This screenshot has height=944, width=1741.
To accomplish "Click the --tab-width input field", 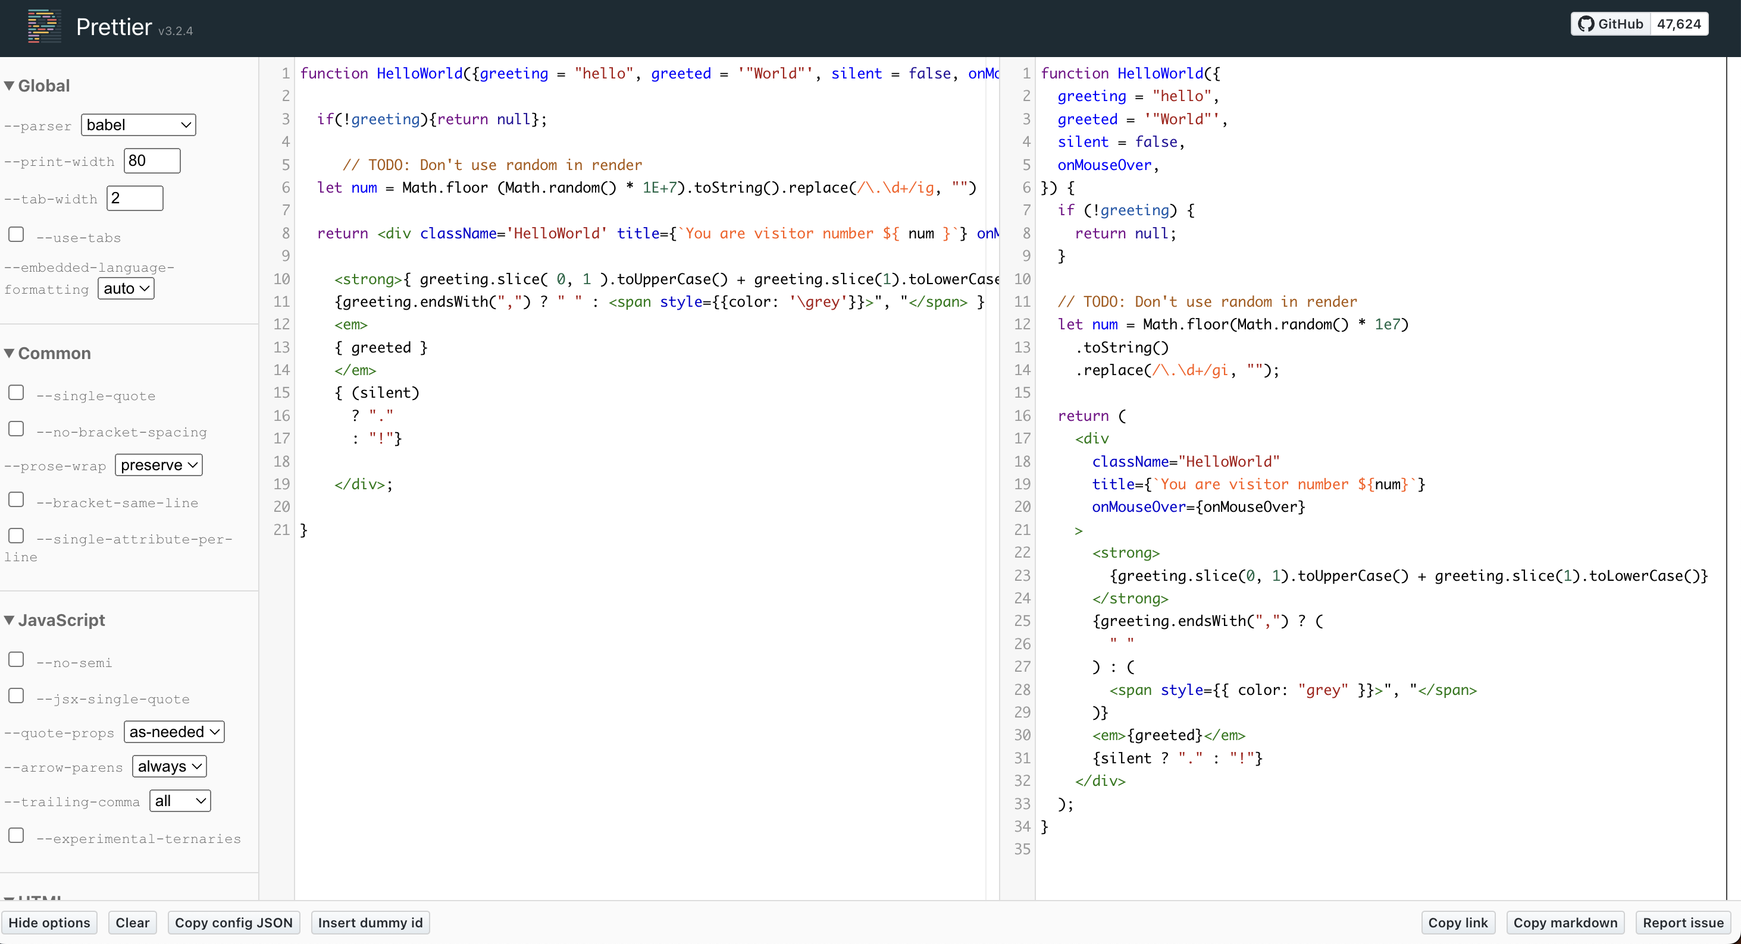I will [134, 199].
